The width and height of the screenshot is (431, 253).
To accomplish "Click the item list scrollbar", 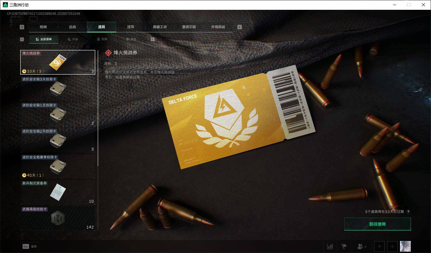I will tap(98, 108).
